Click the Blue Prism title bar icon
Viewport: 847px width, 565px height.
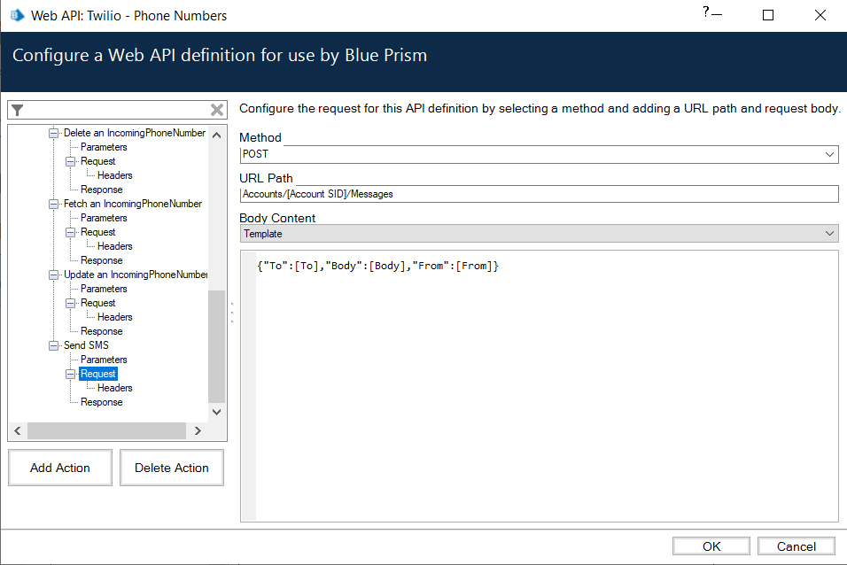click(x=18, y=16)
